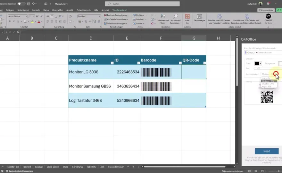Image resolution: width=282 pixels, height=173 pixels.
Task: Select Low - 7% error correction option
Action: tap(269, 78)
